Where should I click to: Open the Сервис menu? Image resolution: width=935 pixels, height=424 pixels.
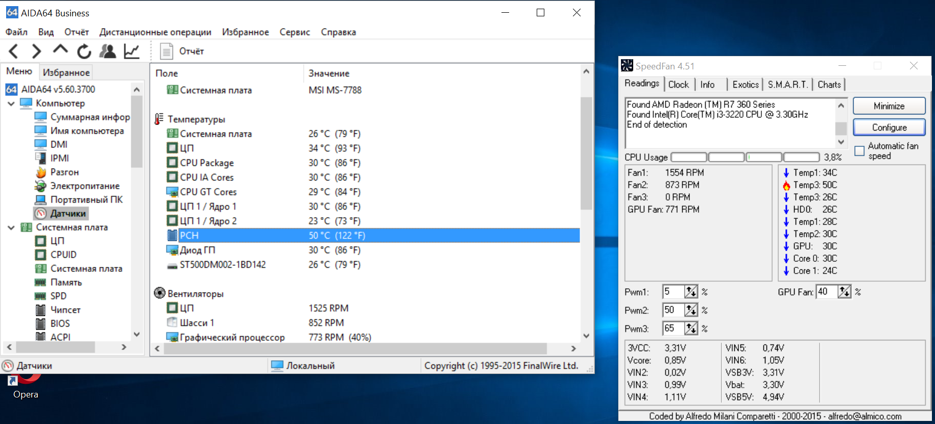click(295, 32)
